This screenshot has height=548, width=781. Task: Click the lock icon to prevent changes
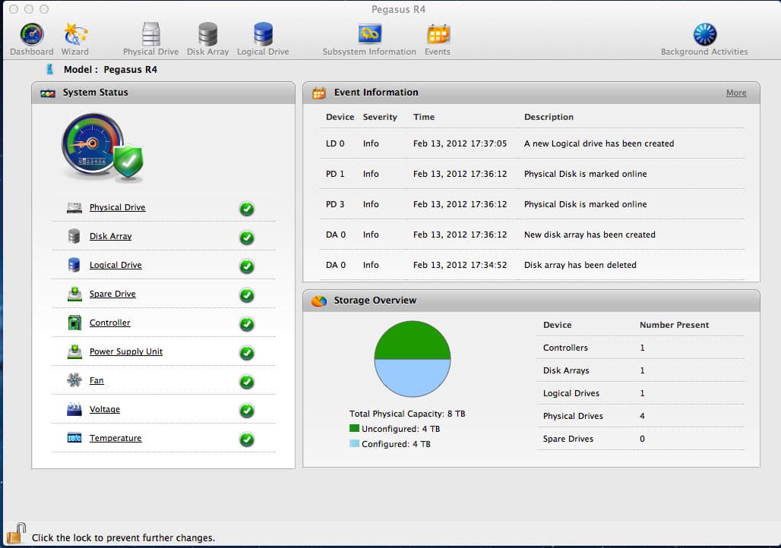point(16,534)
